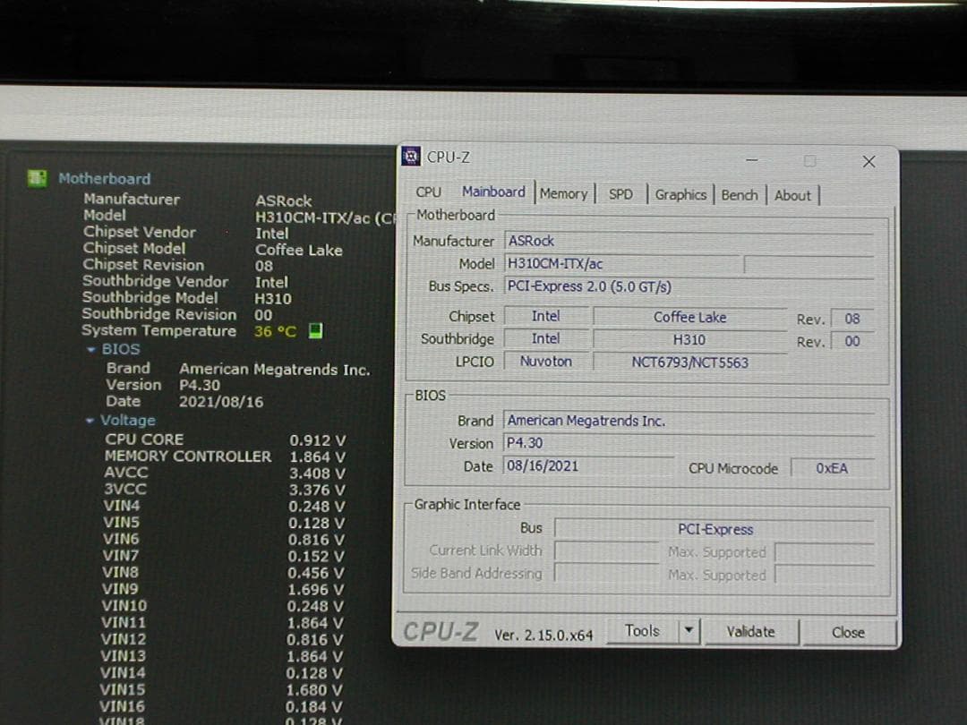View the SPD tab
The height and width of the screenshot is (725, 967).
coord(621,192)
